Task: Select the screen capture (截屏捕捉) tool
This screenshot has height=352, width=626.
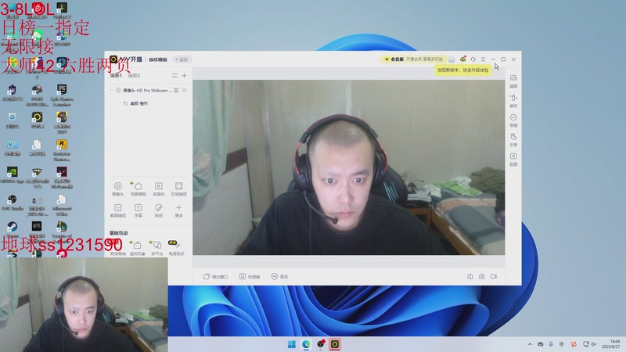Action: pyautogui.click(x=118, y=210)
